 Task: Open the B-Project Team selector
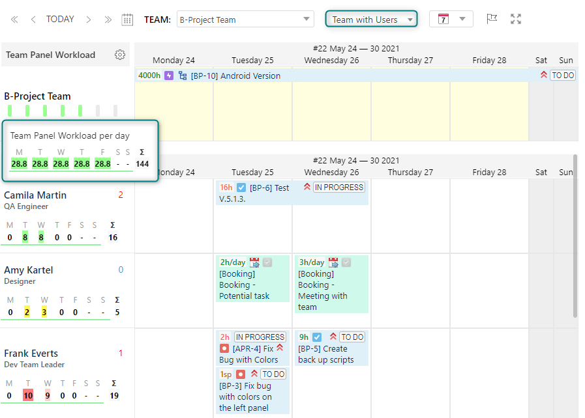pos(245,19)
